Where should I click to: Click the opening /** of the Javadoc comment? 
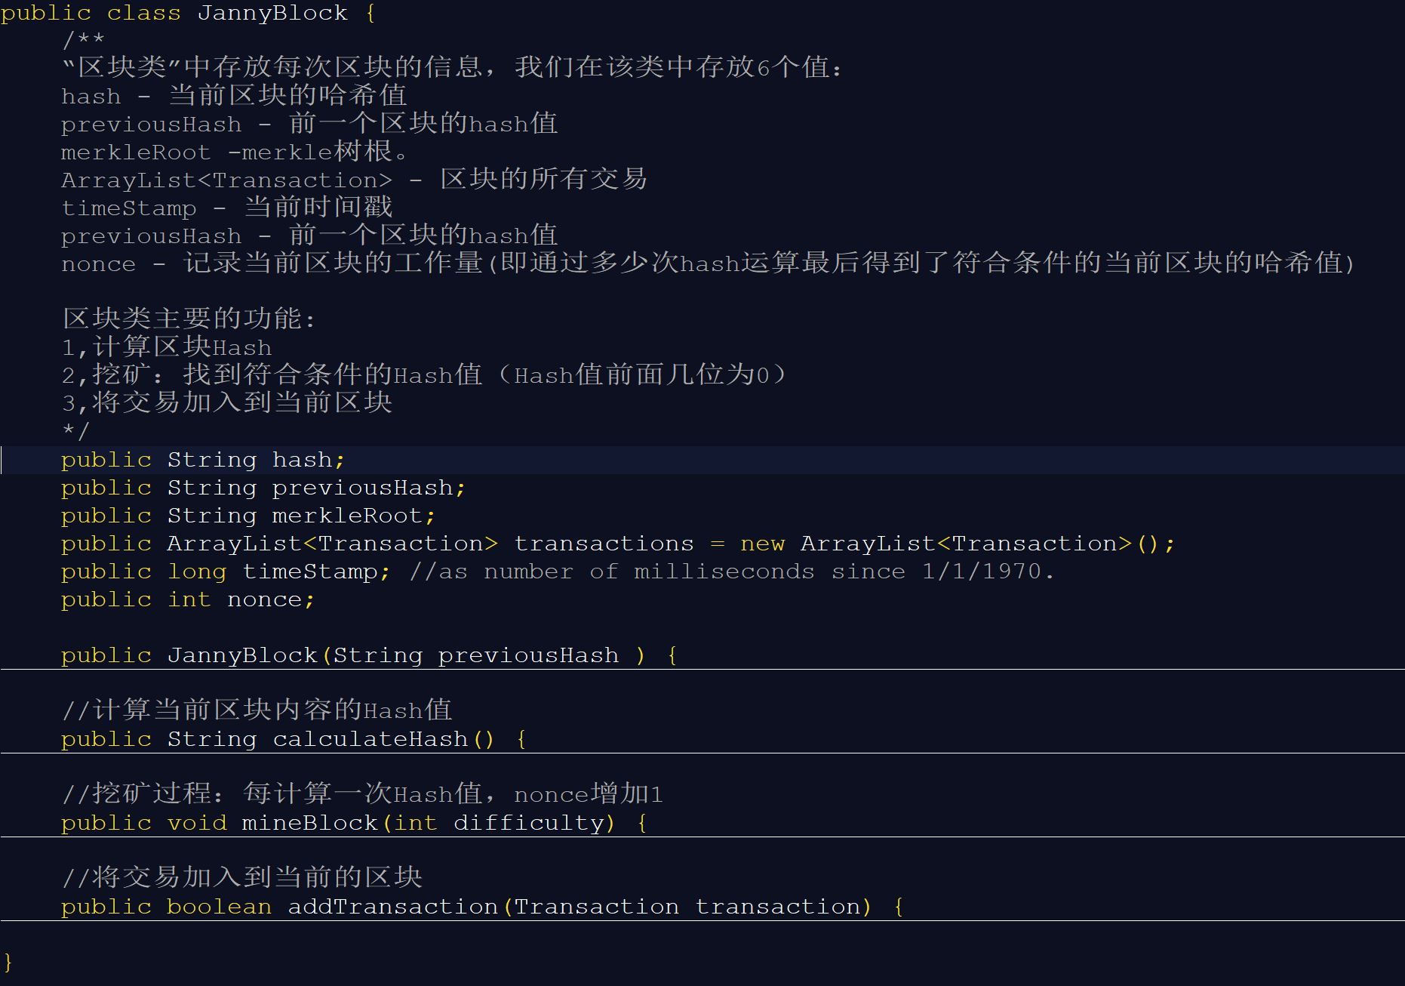[x=83, y=39]
